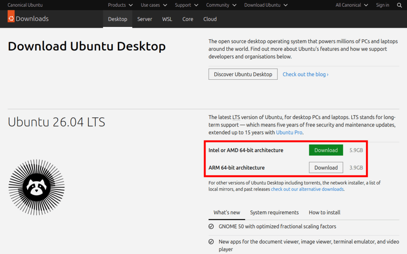Open the Check out the blog link

pos(306,74)
